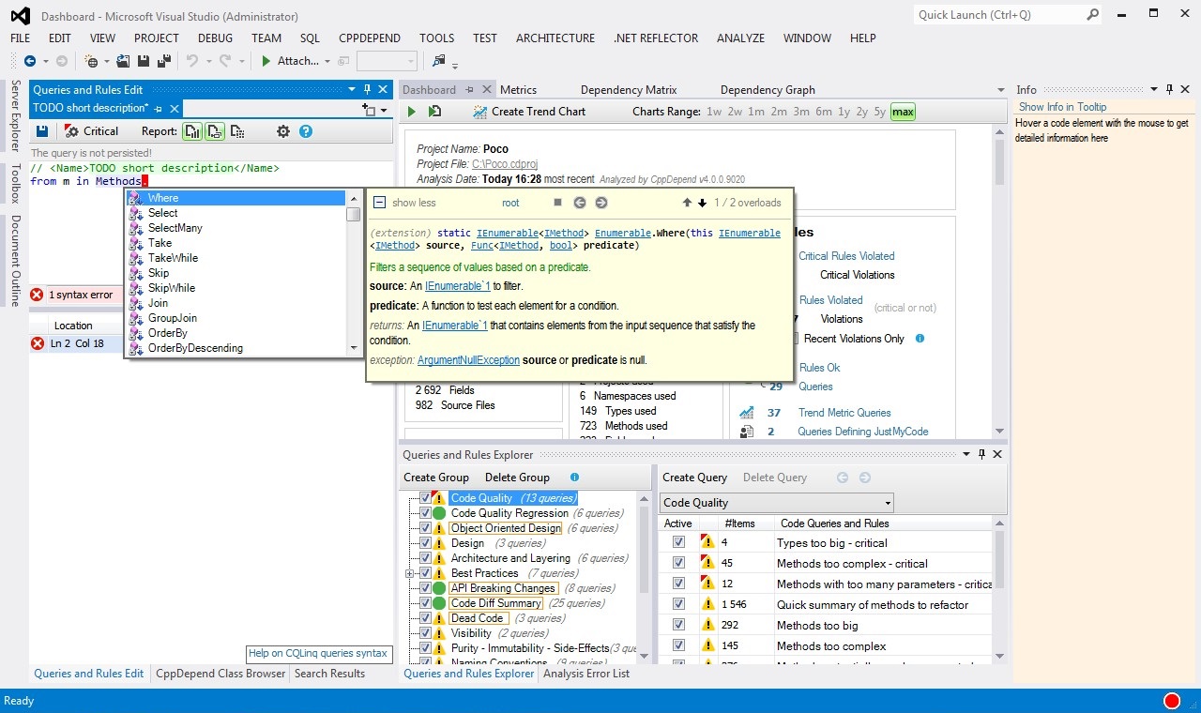
Task: Pin the Queries and Rules Edit panel
Action: (367, 89)
